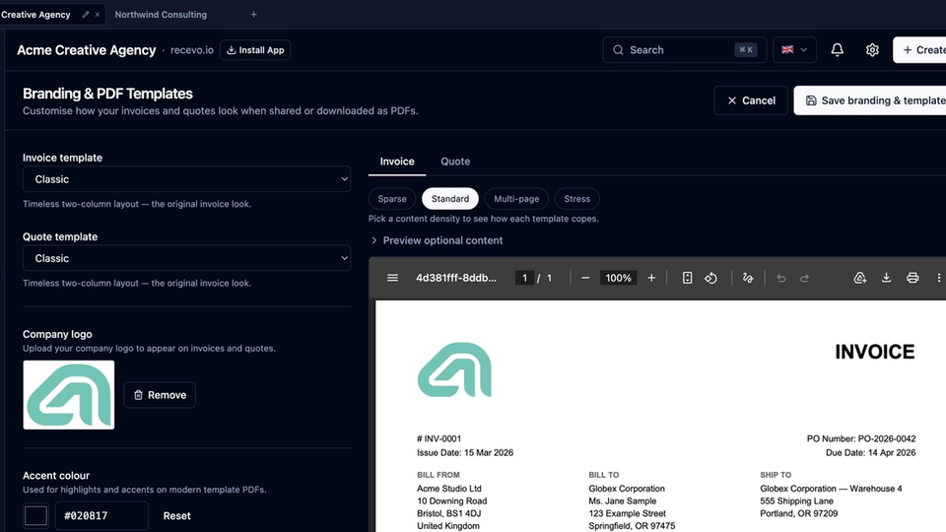Close the Creative Agency tab
946x532 pixels.
98,15
